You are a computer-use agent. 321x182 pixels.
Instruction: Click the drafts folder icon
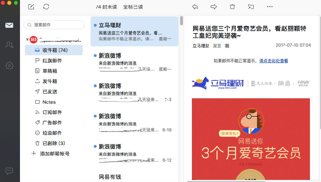point(37,71)
